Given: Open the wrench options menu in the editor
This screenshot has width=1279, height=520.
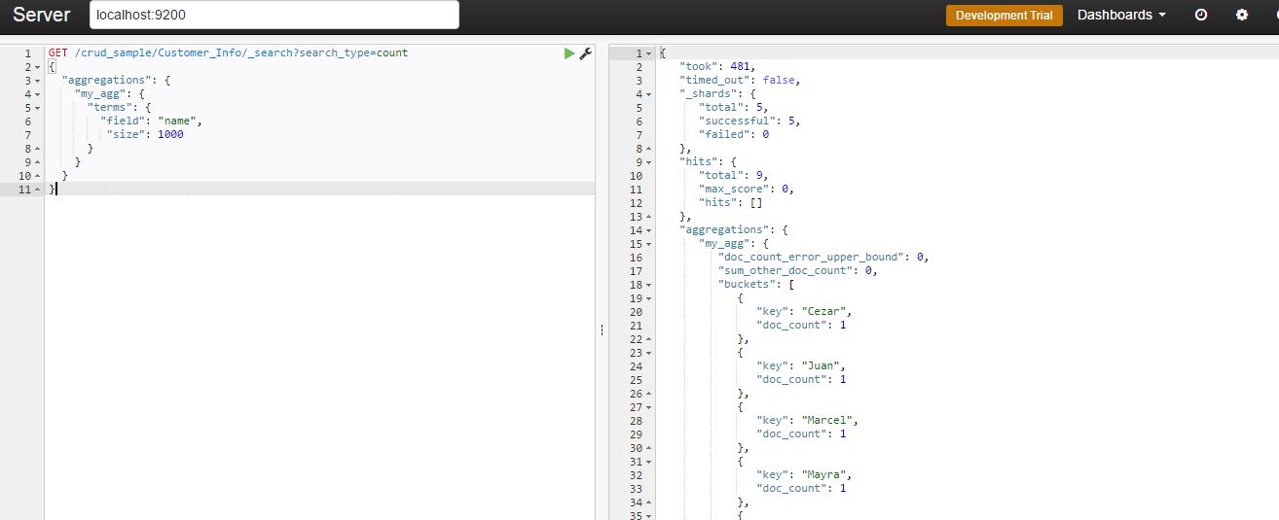Looking at the screenshot, I should coord(585,53).
